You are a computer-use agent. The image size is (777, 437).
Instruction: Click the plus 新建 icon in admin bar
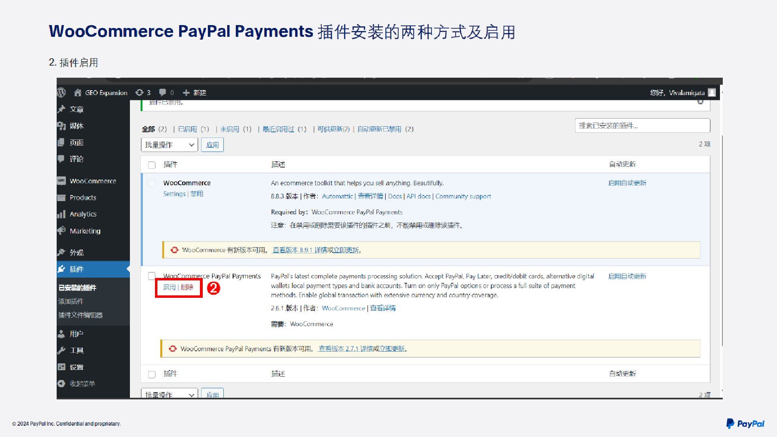[186, 93]
